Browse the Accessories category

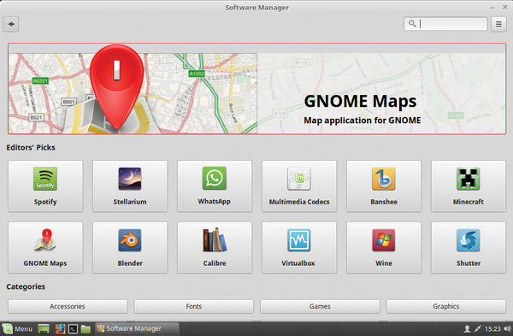68,306
